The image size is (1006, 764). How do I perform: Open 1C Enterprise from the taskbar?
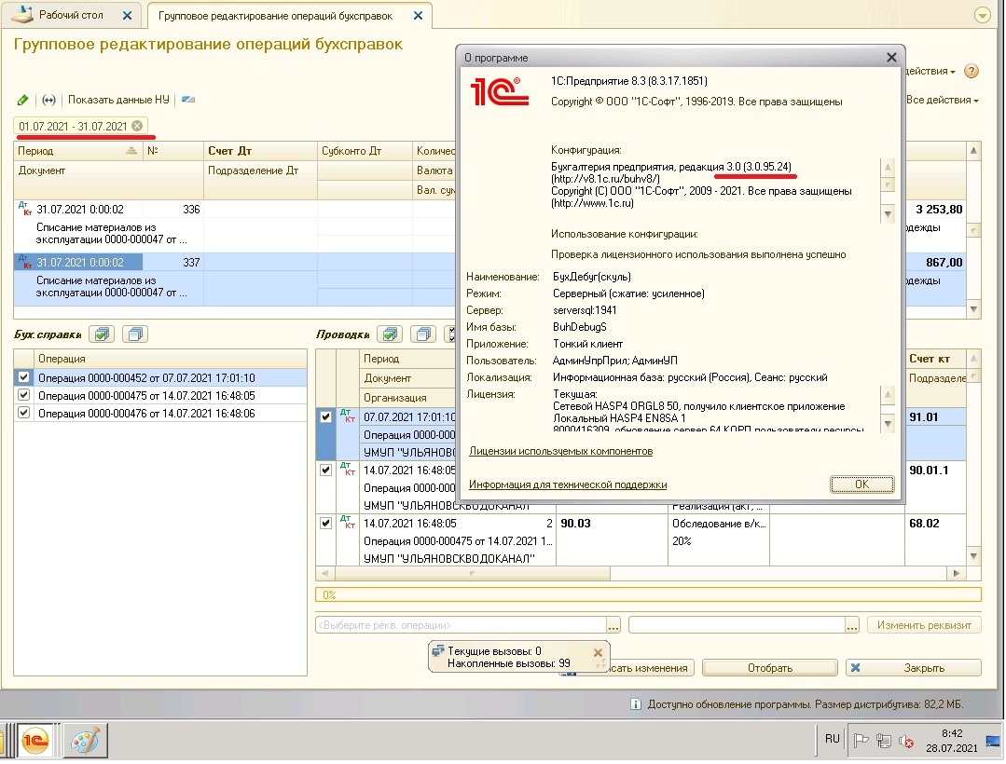coord(34,742)
